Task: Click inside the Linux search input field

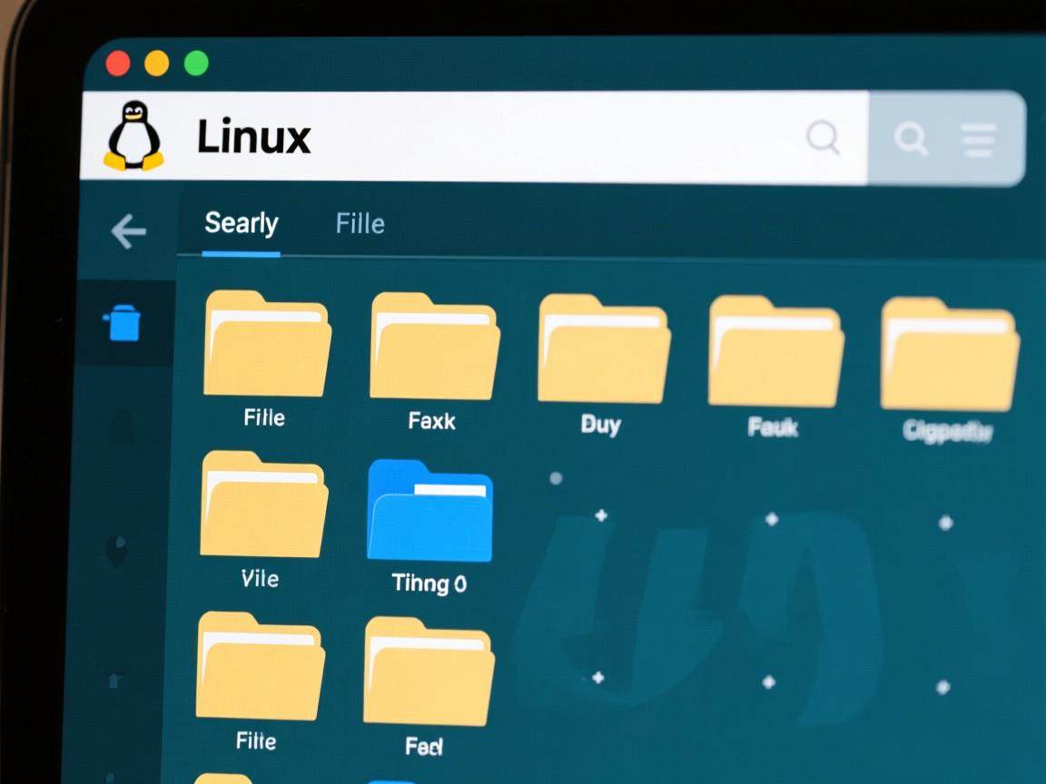Action: pos(499,138)
